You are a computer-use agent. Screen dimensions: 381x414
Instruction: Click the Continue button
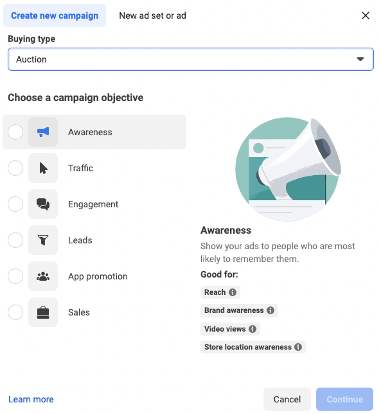[x=344, y=399]
